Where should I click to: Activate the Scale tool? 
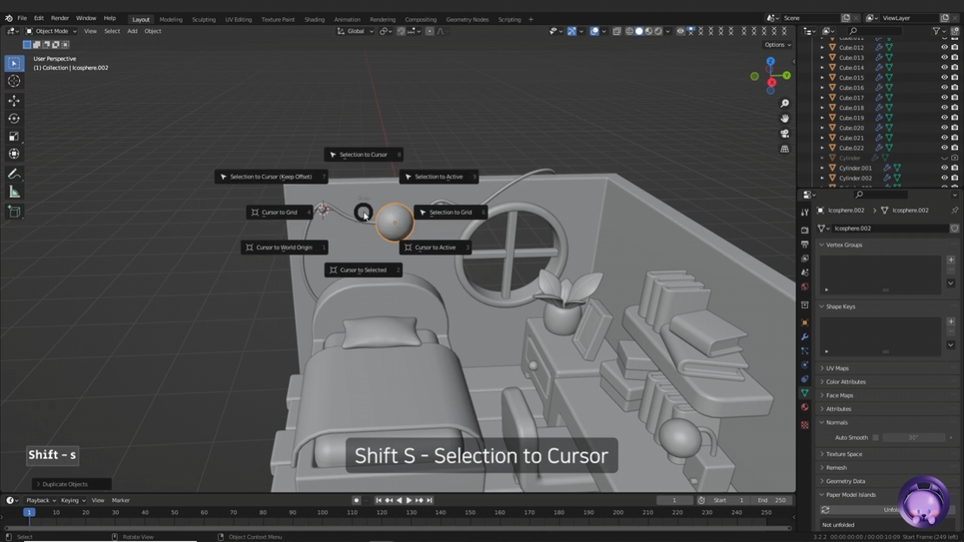[14, 136]
